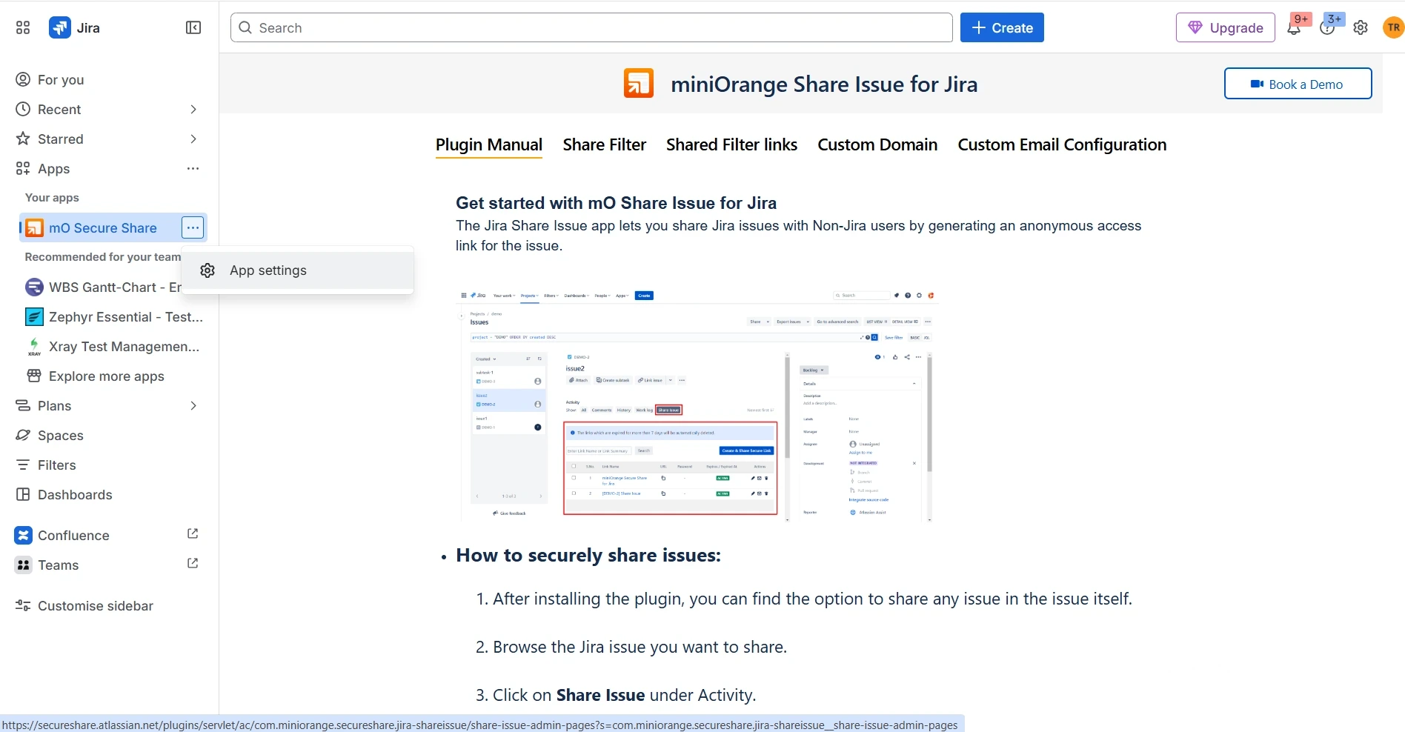1405x732 pixels.
Task: Click the plugin manual screenshot image
Action: 697,406
